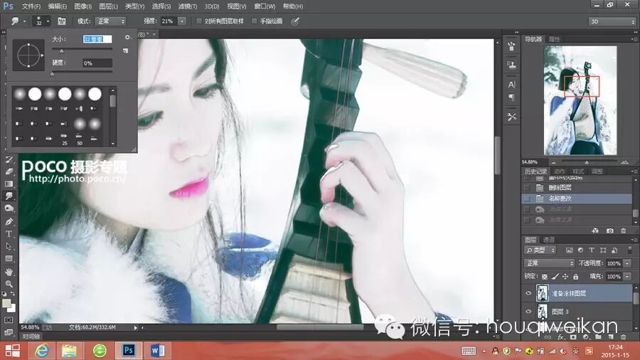Open the Character panel icon
This screenshot has height=360, width=640.
(511, 85)
